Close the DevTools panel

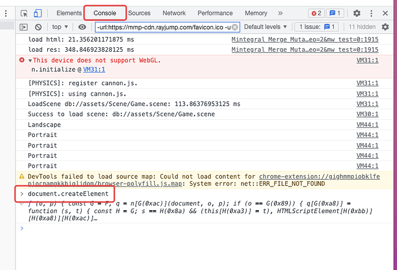[x=385, y=13]
